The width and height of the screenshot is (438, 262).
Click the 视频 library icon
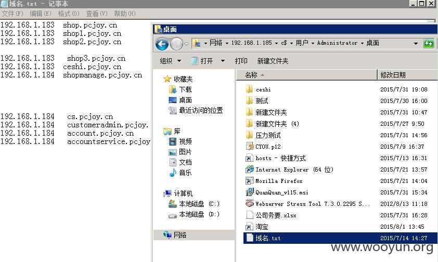click(173, 141)
